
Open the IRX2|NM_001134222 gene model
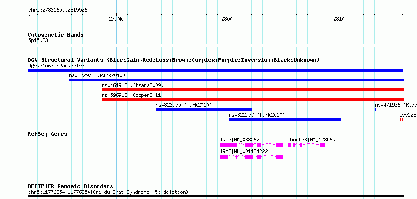(x=251, y=157)
